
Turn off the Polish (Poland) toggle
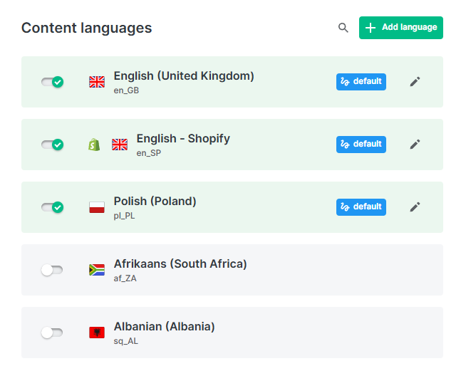click(52, 207)
